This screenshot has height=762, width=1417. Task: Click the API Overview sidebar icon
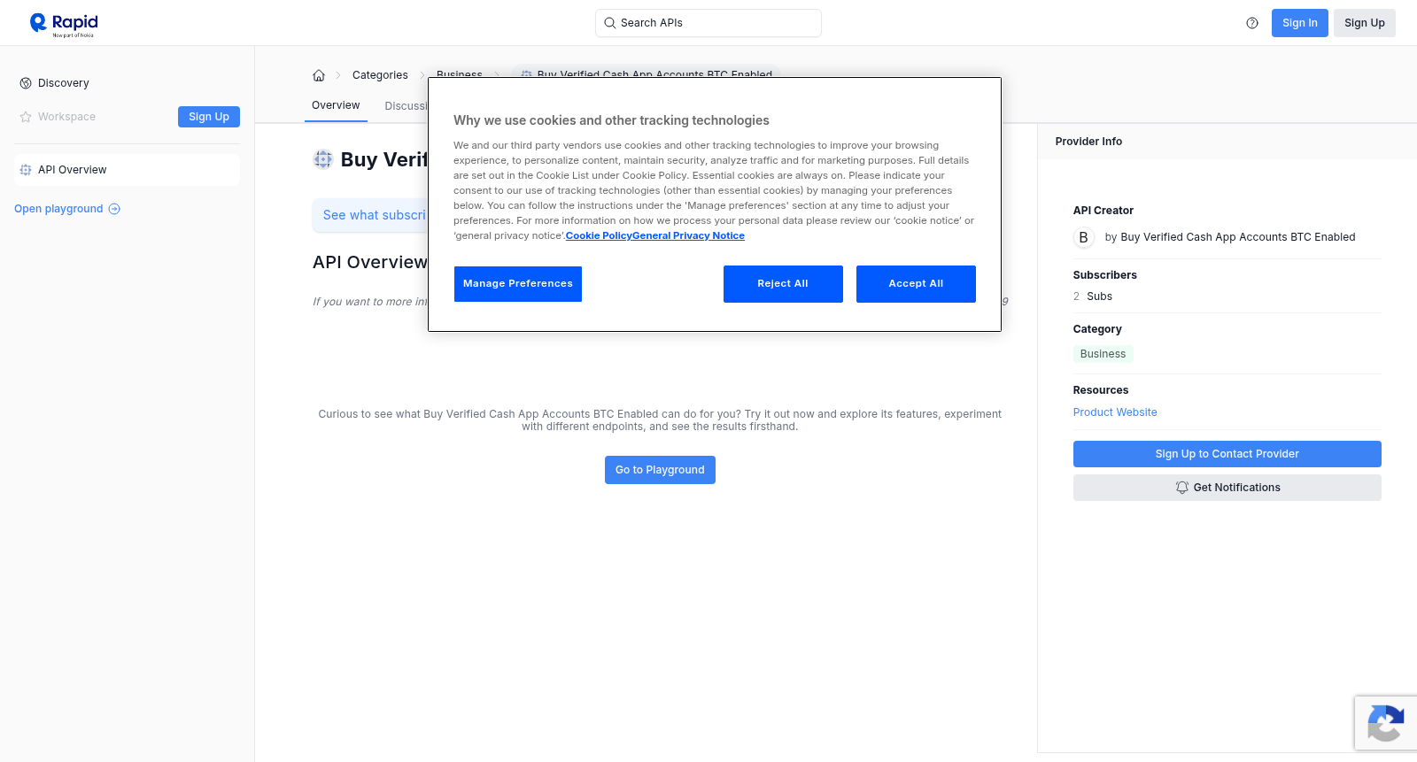click(x=26, y=170)
